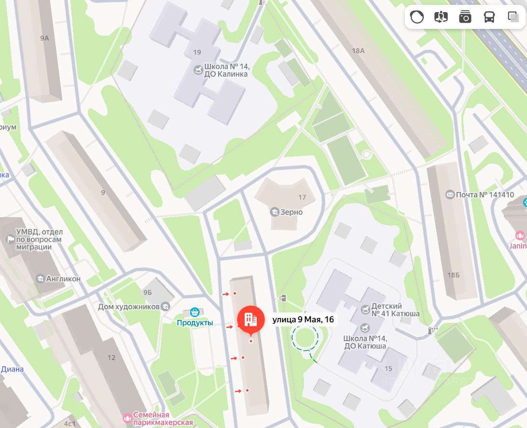527x428 pixels.
Task: Click building number 12
Action: click(111, 358)
